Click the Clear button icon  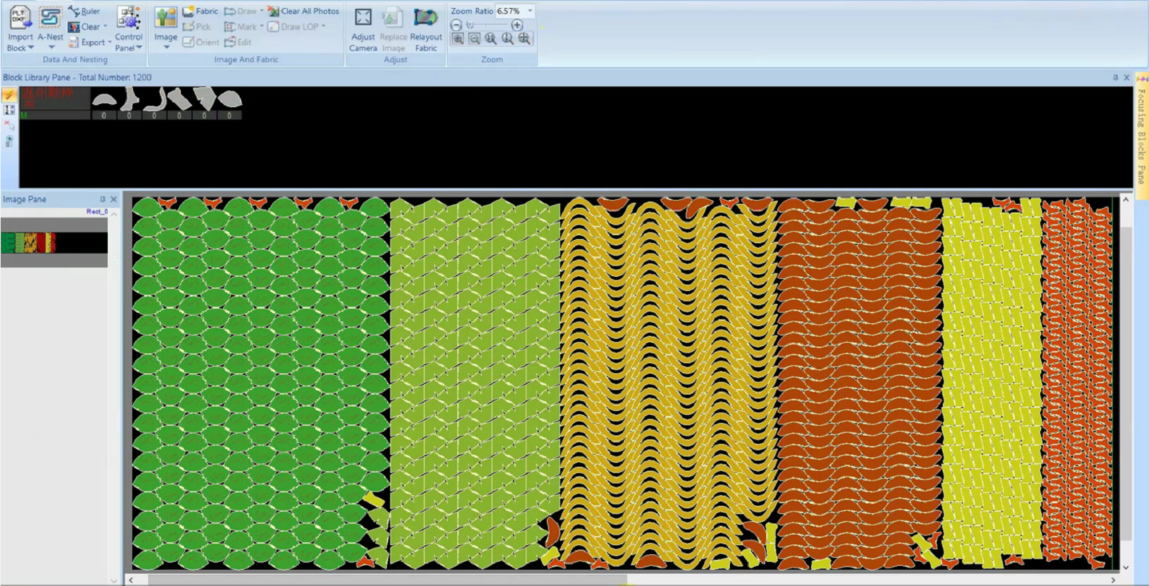point(74,27)
